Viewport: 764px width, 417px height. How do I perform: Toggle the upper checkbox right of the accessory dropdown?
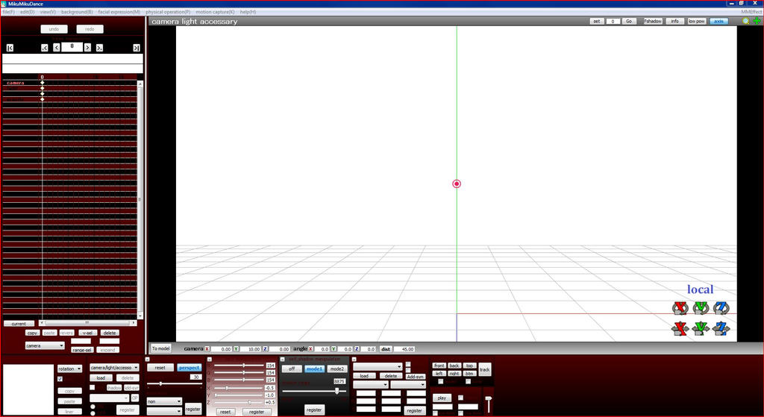coord(408,364)
